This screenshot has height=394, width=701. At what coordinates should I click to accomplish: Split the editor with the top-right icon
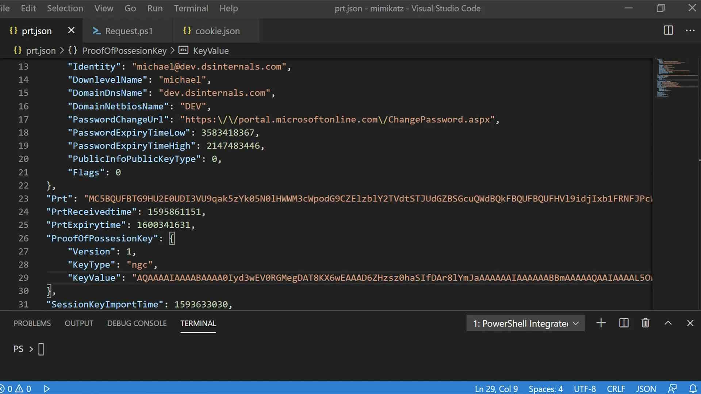[x=668, y=31]
